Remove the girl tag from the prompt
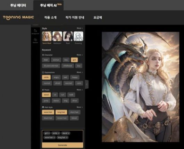This screenshot has width=184, height=149. (49, 133)
